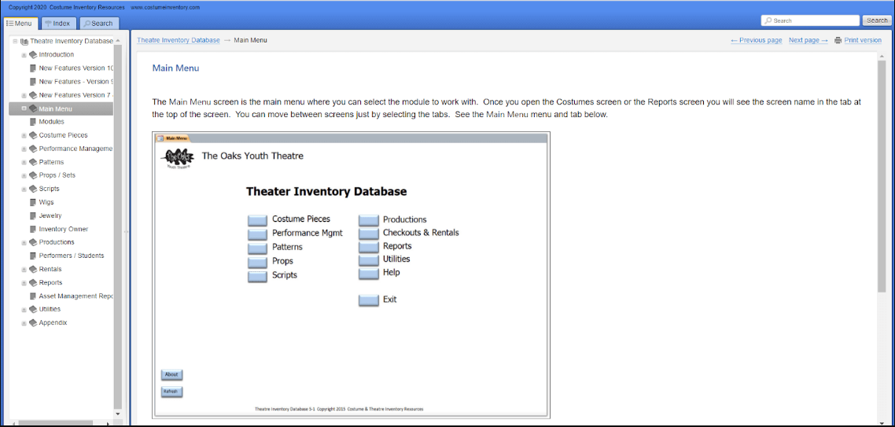Click the Checkouts & Rentals menu button
This screenshot has width=895, height=427.
pyautogui.click(x=369, y=234)
